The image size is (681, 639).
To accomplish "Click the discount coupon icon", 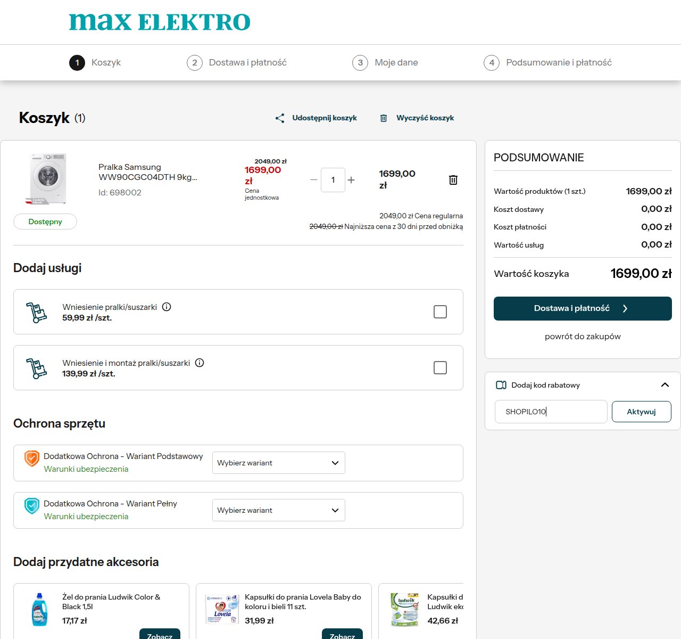I will point(501,385).
